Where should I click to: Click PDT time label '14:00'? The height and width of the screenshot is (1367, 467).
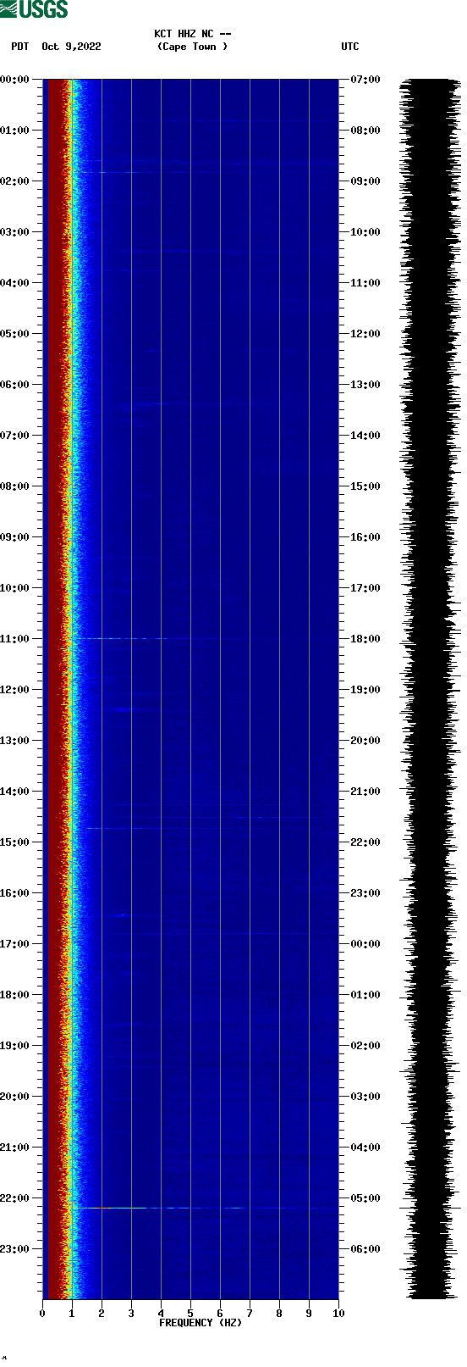point(15,792)
